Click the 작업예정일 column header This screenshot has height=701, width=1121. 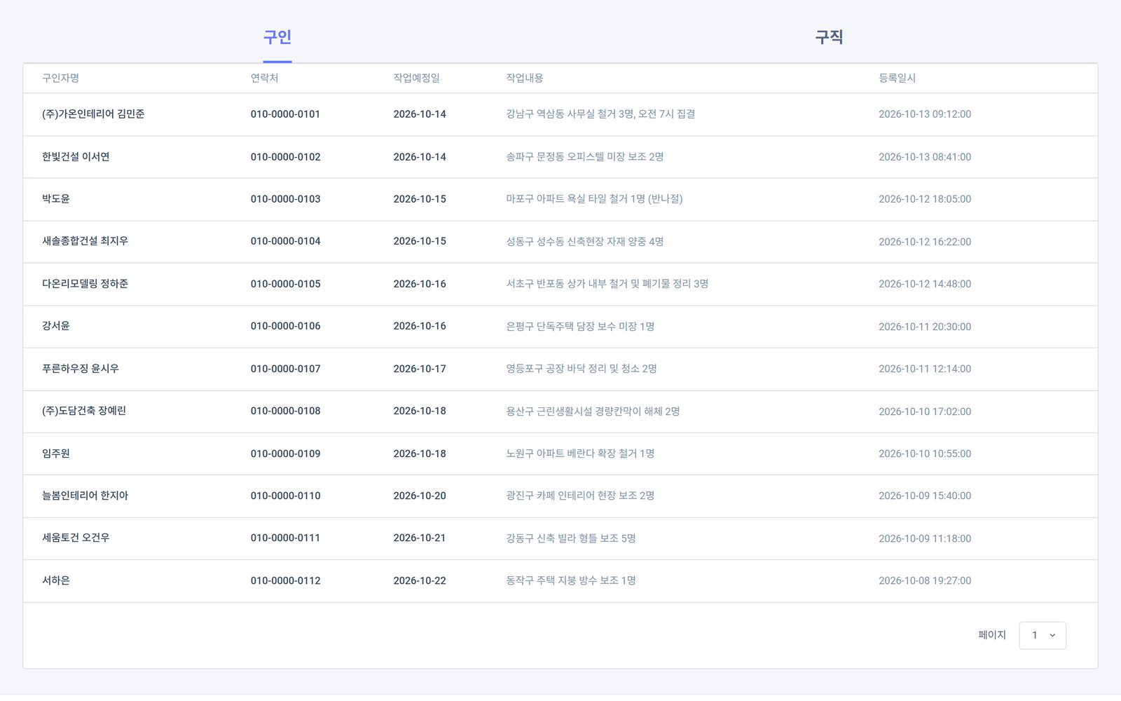click(x=416, y=78)
